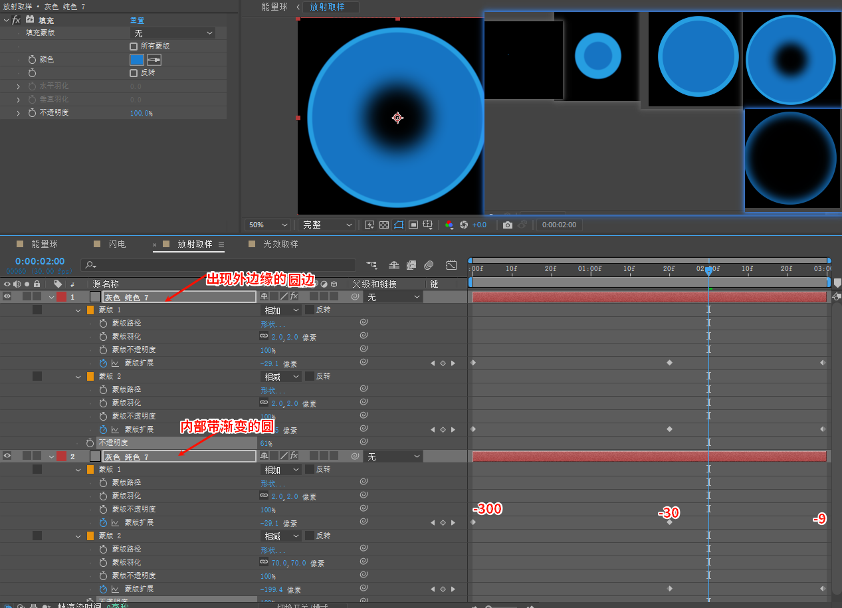842x608 pixels.
Task: Open the show channel RGB icon
Action: (x=449, y=225)
